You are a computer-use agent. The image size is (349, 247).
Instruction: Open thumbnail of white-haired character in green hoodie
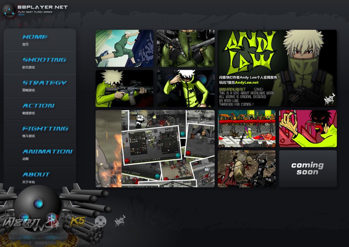(185, 88)
